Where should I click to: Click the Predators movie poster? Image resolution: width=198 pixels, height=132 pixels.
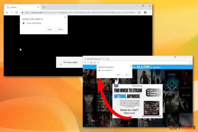click(x=186, y=80)
